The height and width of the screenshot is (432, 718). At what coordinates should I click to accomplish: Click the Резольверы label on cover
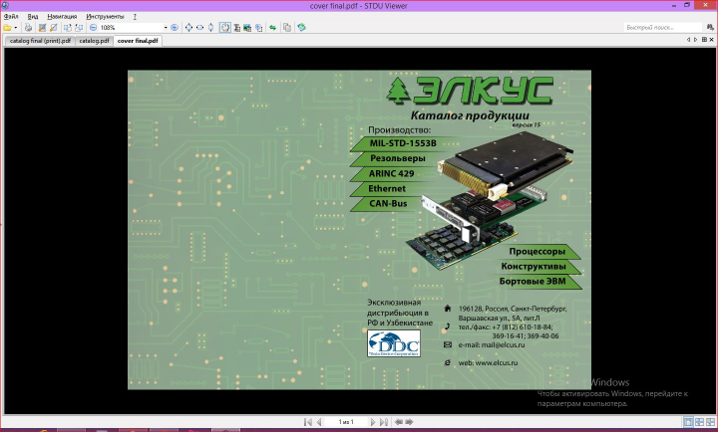[398, 158]
